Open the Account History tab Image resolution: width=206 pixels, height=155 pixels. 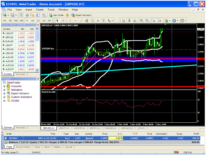pyautogui.click(x=23, y=147)
